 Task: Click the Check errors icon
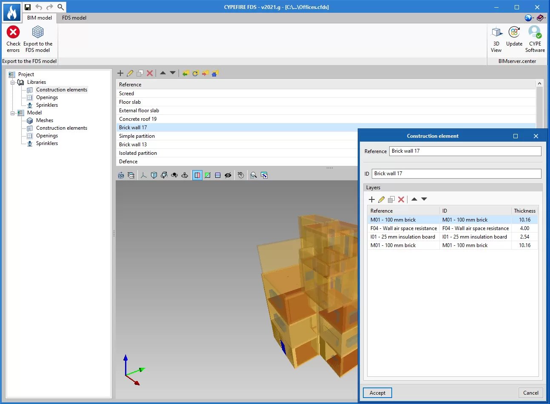(x=13, y=32)
